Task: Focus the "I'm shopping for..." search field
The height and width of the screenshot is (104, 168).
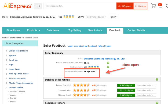Action: [80, 6]
